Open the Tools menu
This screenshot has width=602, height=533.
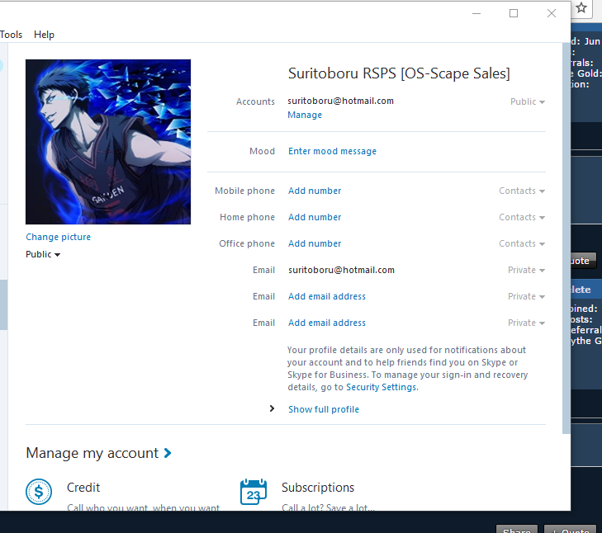(11, 35)
